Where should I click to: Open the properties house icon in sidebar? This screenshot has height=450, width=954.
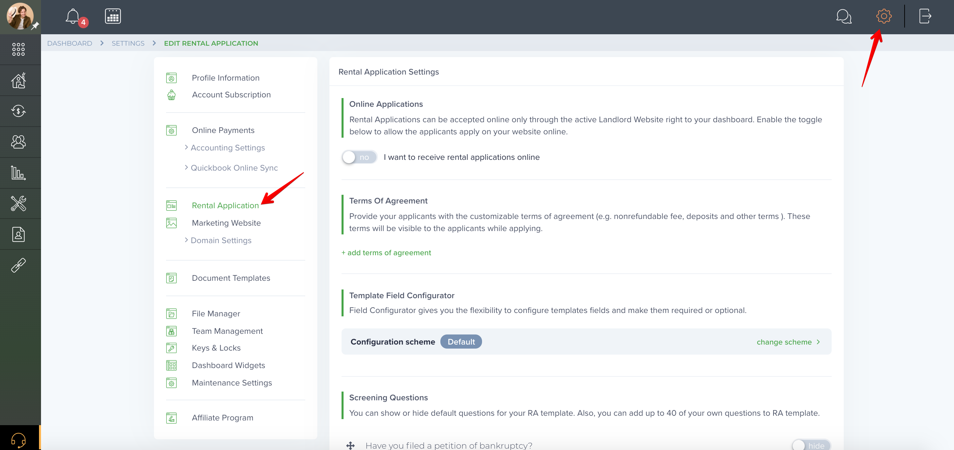click(x=18, y=80)
